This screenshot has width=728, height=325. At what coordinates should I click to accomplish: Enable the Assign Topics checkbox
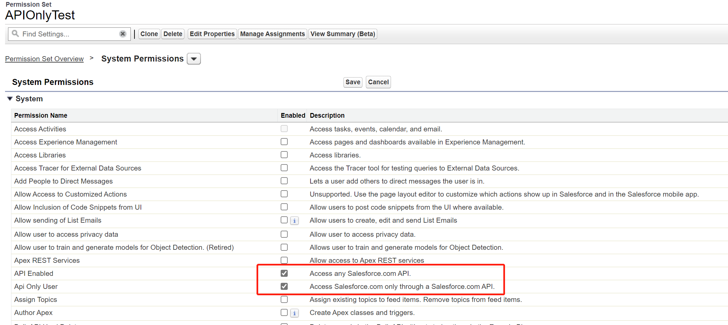(x=284, y=299)
